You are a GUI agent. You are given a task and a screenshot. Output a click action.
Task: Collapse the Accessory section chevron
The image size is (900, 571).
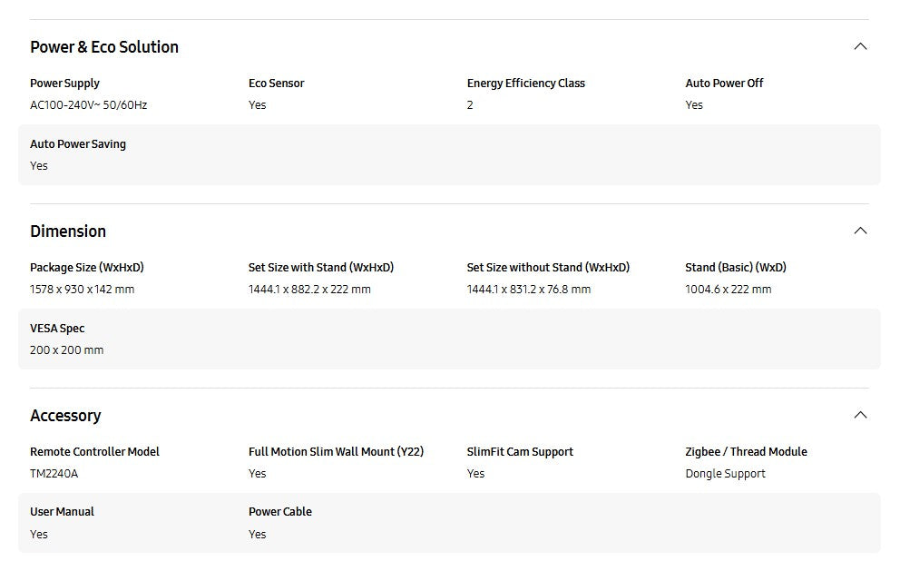[860, 415]
